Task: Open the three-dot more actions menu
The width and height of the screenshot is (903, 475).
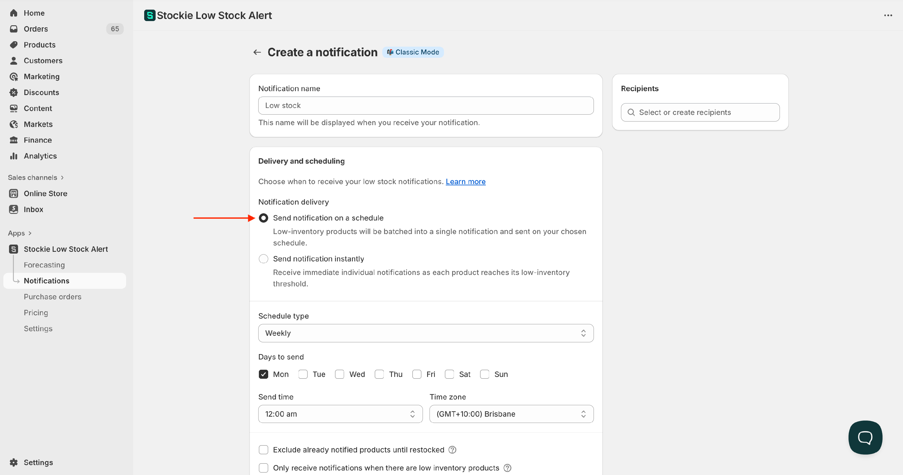Action: coord(888,15)
